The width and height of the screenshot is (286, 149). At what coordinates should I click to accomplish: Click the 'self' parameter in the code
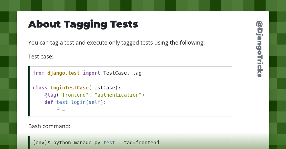pyautogui.click(x=94, y=102)
